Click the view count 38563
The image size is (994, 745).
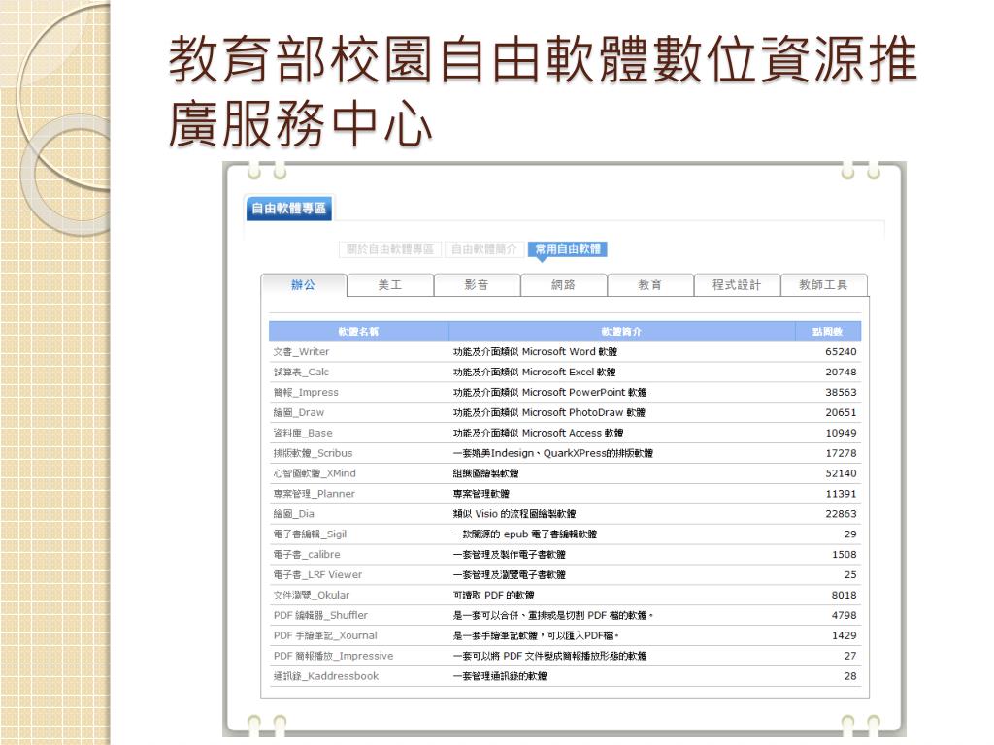841,392
